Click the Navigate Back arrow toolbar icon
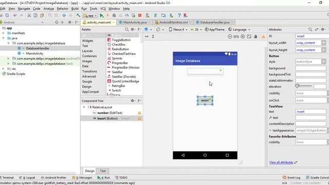Screen dimensions: 329x185 point(64,15)
